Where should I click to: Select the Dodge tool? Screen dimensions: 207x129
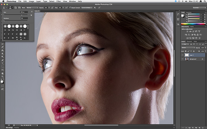point(2,57)
